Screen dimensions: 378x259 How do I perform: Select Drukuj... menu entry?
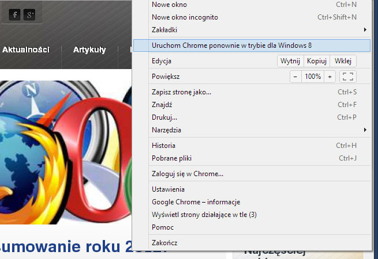pyautogui.click(x=252, y=117)
